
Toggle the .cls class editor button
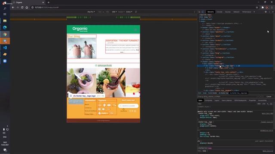pos(263,104)
